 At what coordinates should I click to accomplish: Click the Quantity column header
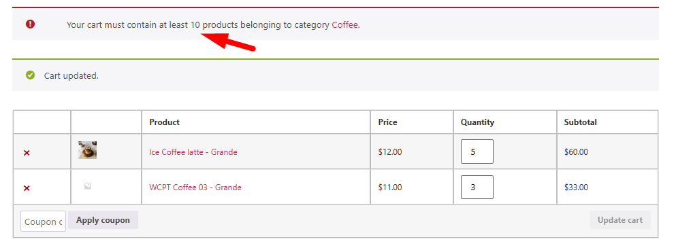tap(477, 122)
